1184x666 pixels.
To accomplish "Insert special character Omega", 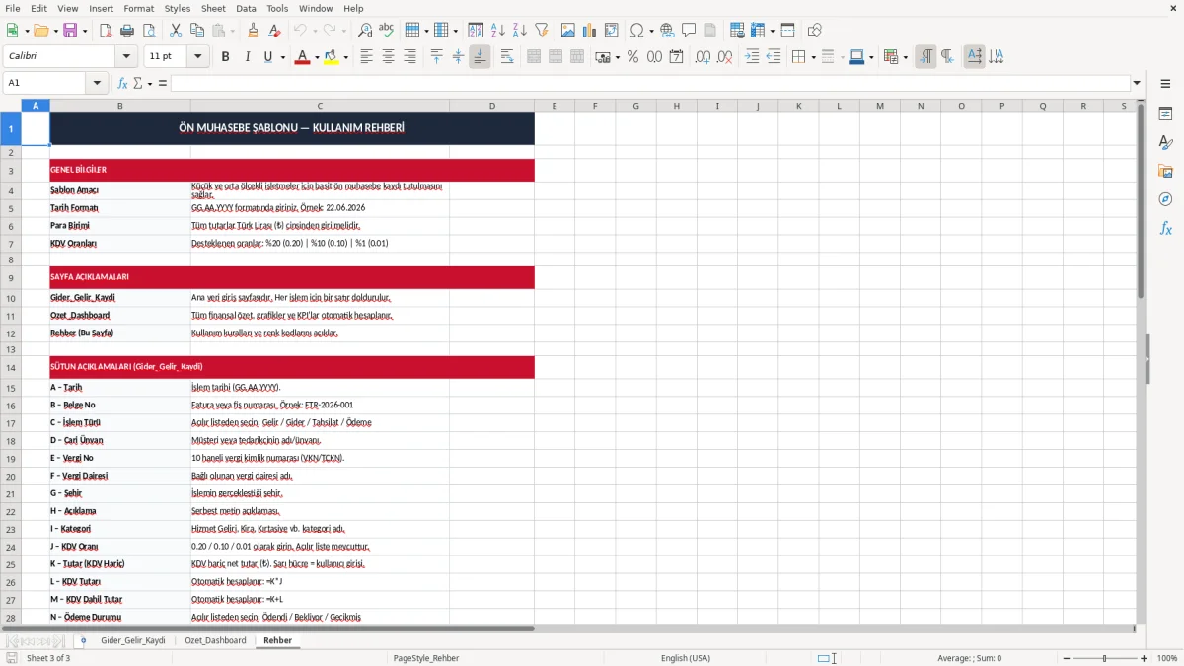I will pyautogui.click(x=637, y=31).
